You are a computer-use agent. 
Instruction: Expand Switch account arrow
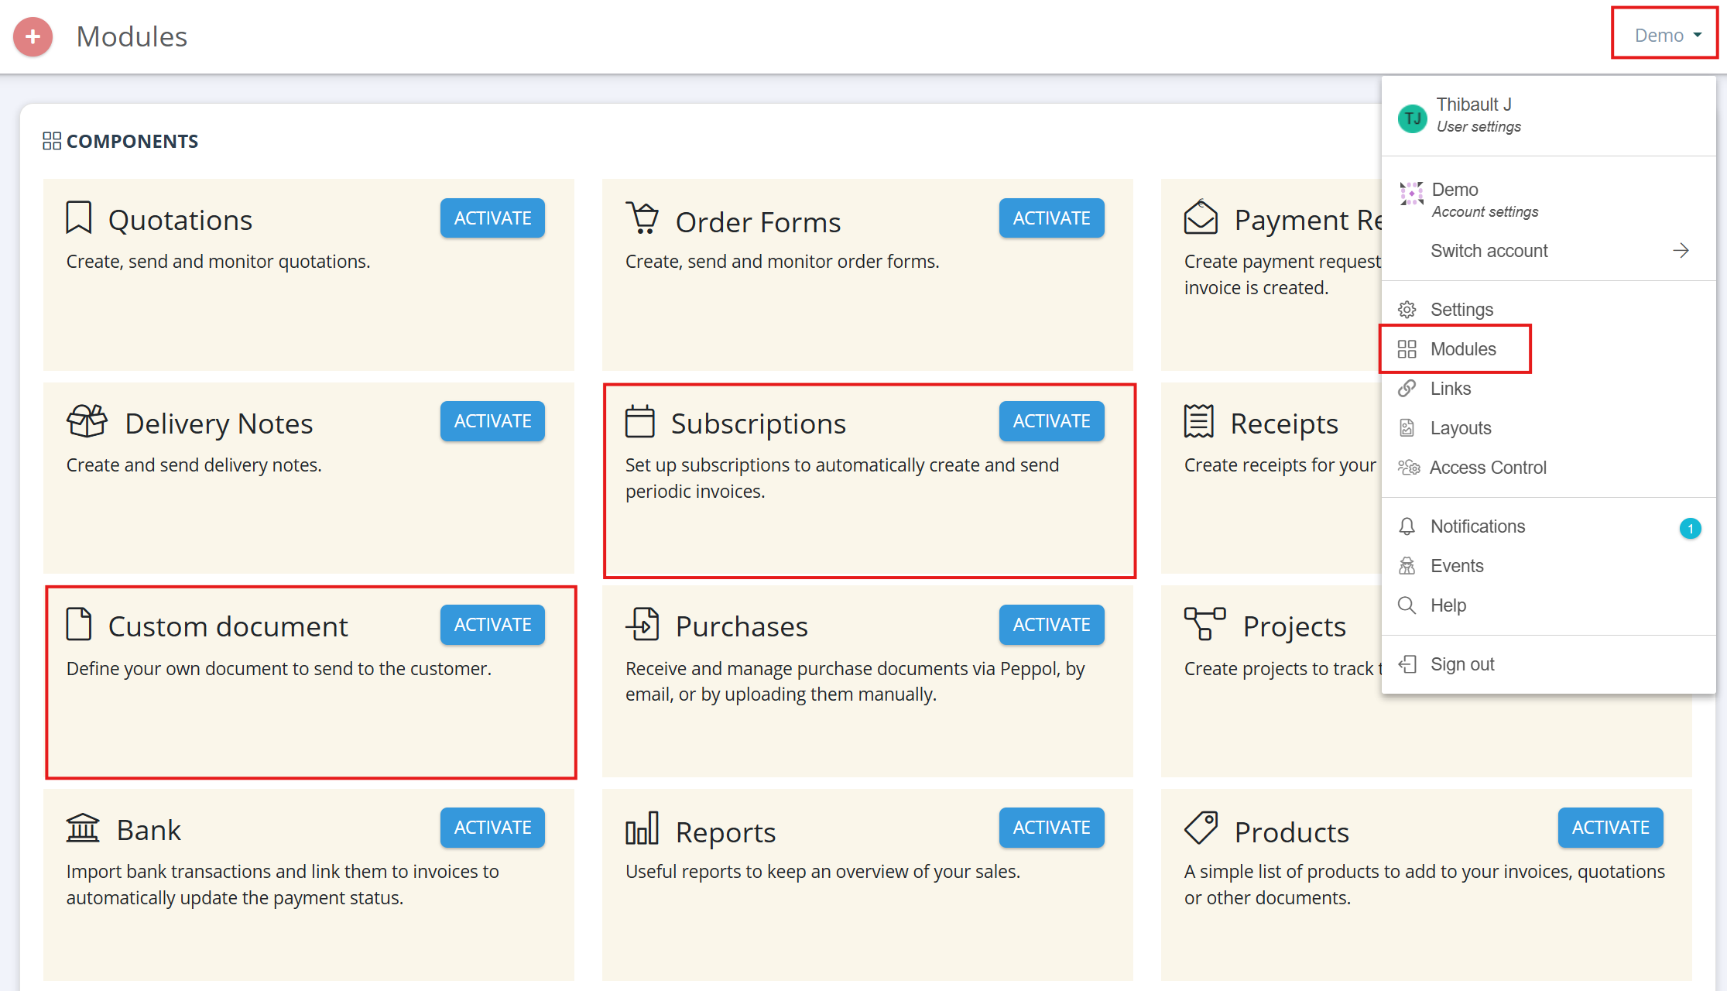point(1681,250)
